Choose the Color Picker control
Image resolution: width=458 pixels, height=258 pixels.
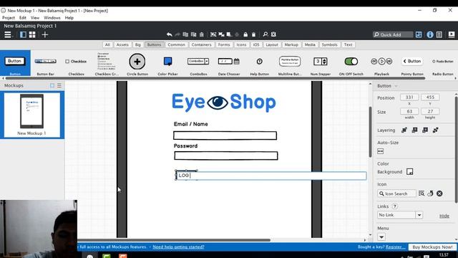point(167,64)
